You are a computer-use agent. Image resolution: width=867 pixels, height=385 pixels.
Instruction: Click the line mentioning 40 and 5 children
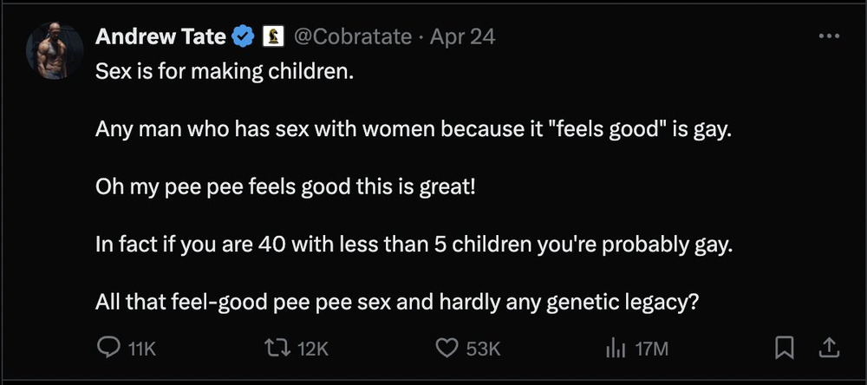(414, 245)
